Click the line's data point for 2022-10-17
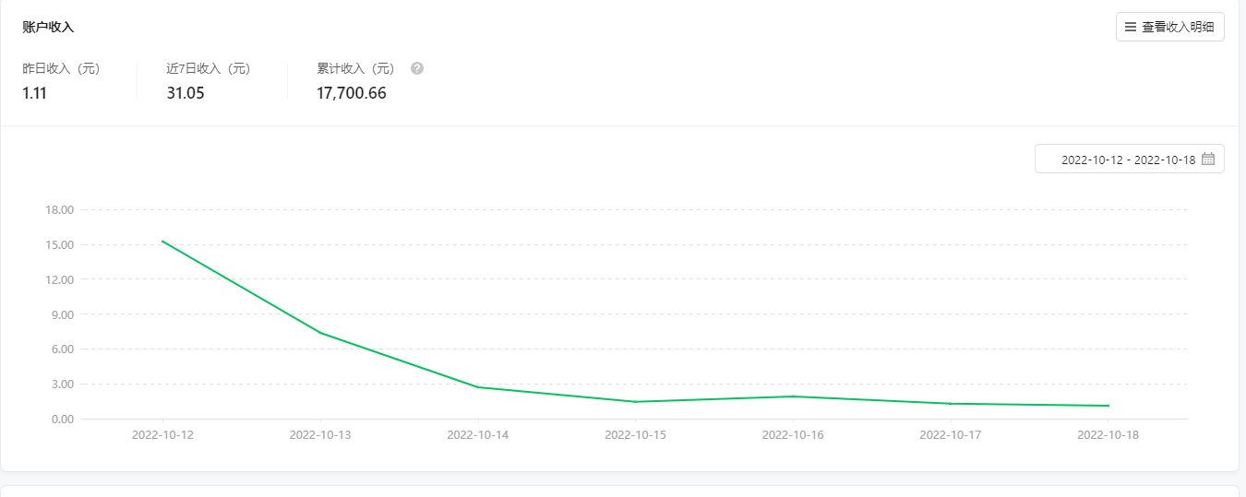This screenshot has width=1246, height=497. pyautogui.click(x=951, y=404)
